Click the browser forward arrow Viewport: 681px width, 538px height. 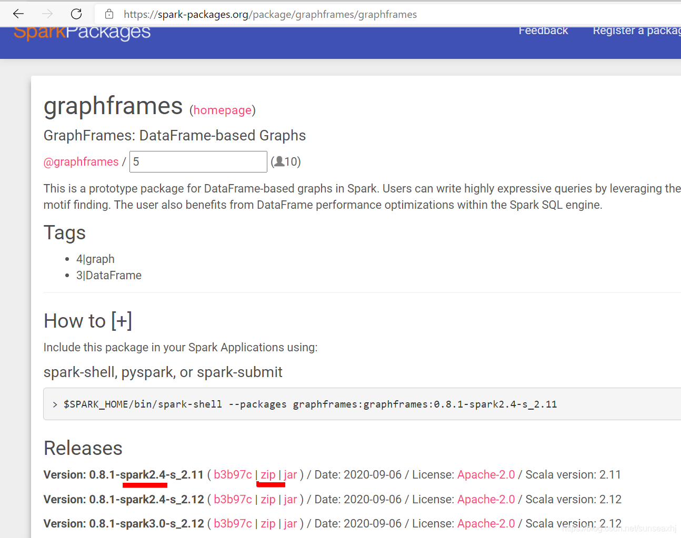[47, 14]
